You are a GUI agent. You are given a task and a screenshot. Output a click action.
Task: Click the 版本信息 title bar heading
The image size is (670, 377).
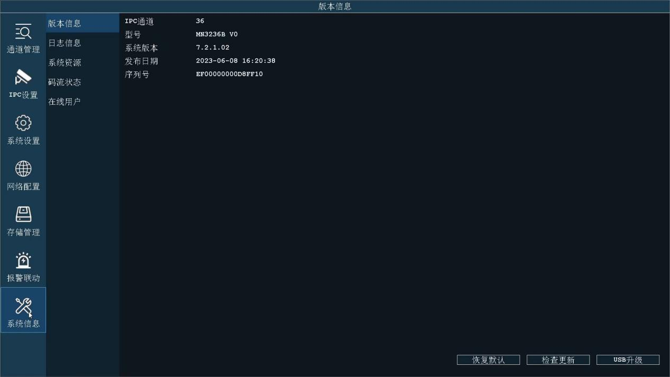tap(335, 6)
